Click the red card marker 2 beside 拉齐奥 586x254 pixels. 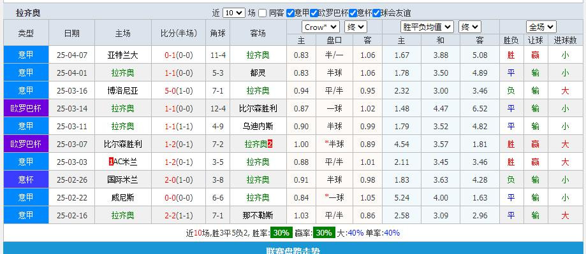pos(270,144)
